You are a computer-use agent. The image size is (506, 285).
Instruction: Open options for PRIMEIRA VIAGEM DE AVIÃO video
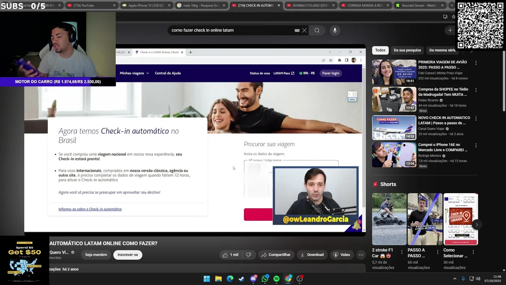(476, 63)
